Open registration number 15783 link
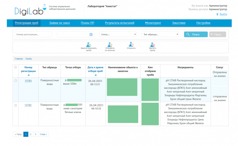This screenshot has height=146, width=238. click(x=28, y=81)
